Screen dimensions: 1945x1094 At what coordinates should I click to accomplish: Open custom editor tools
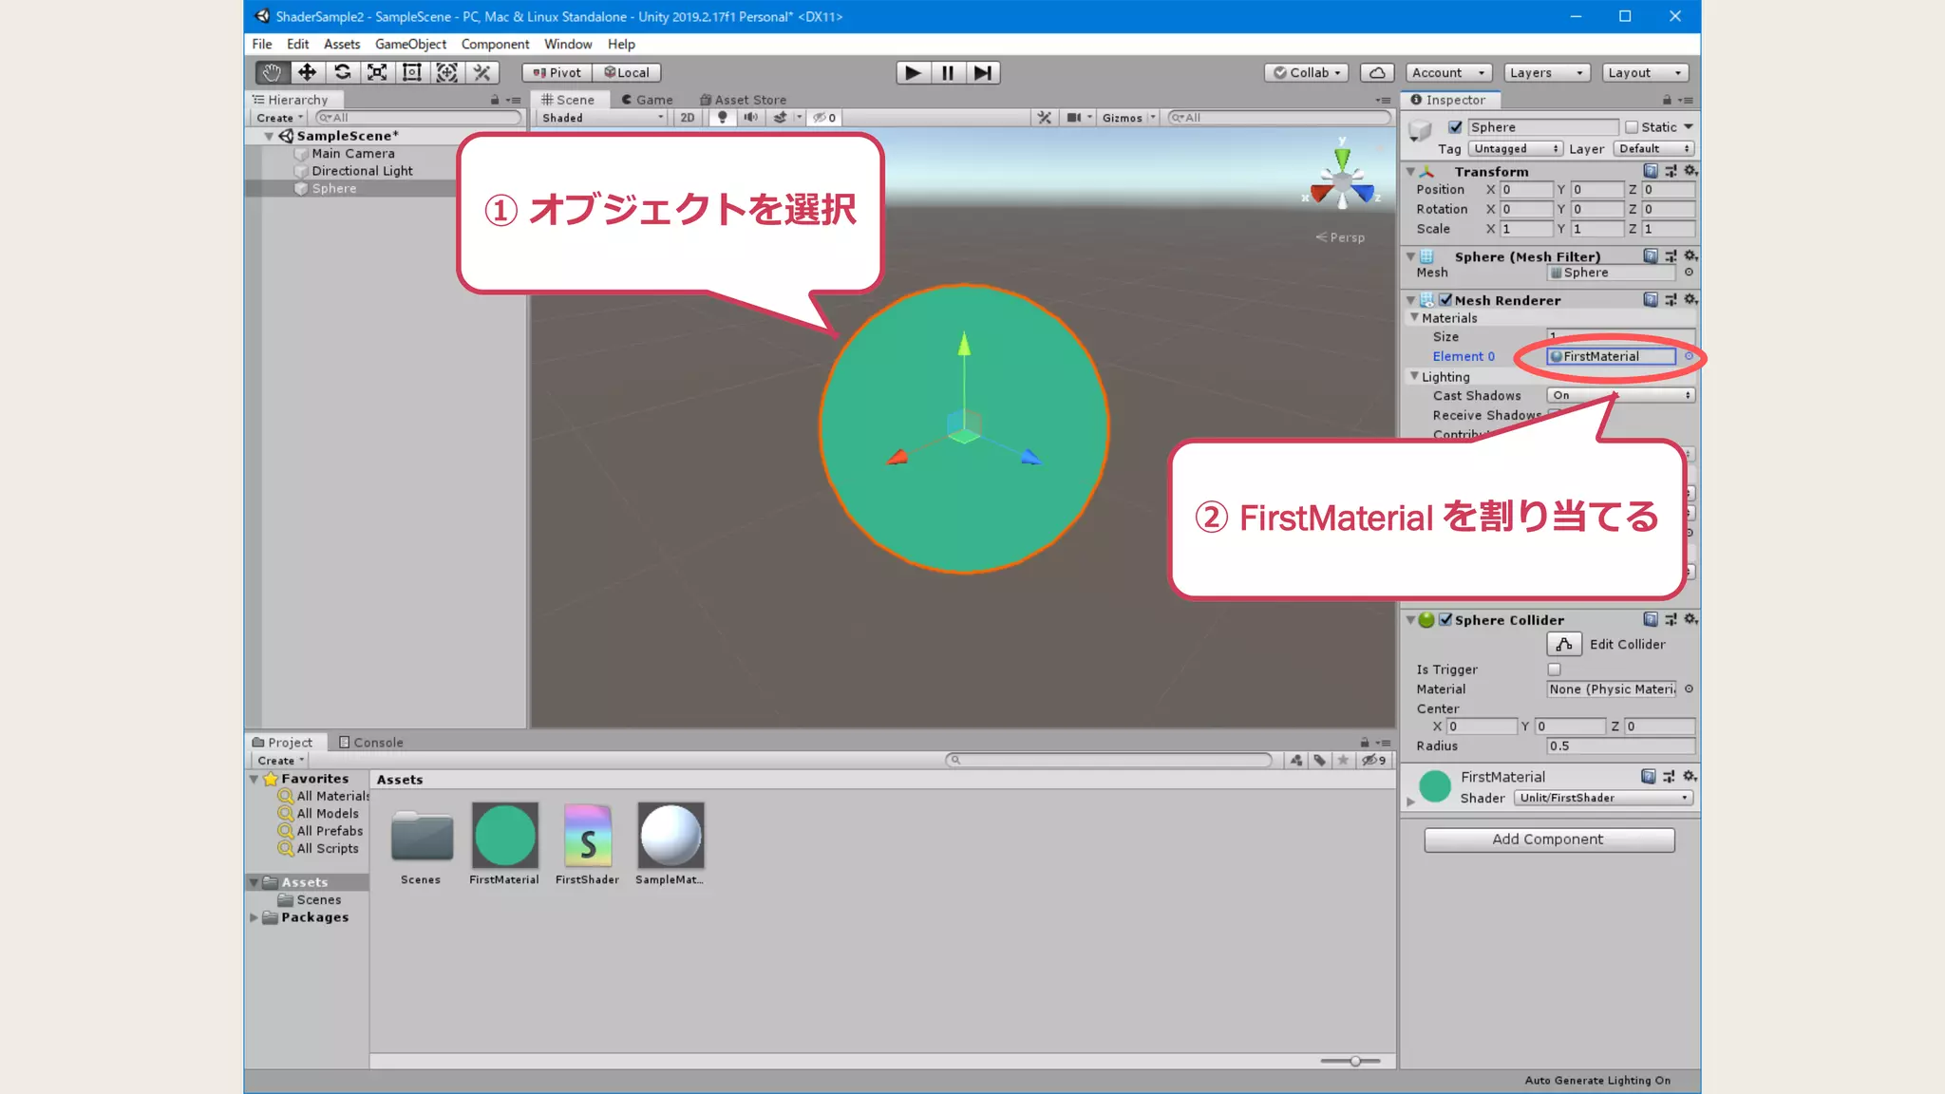coord(482,72)
